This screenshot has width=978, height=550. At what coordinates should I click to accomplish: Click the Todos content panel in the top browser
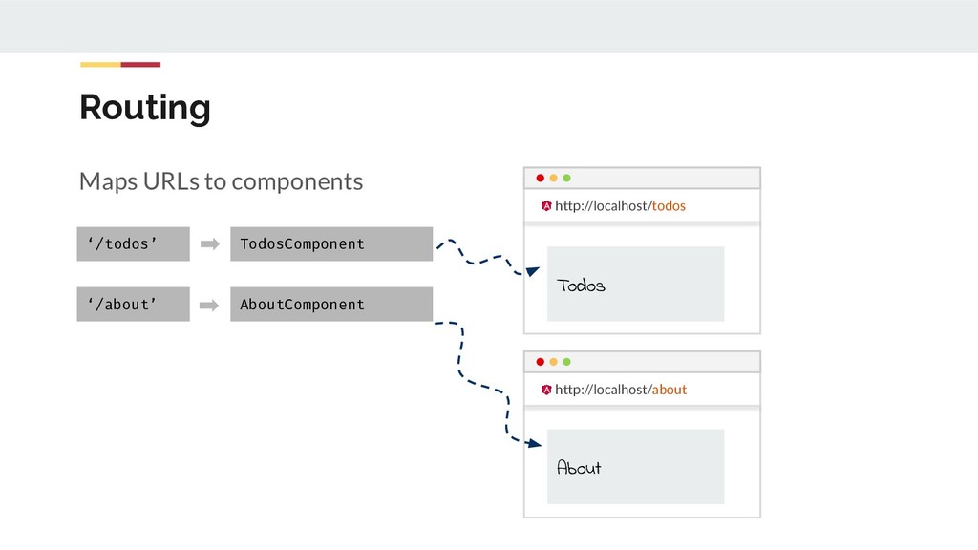[x=635, y=284]
